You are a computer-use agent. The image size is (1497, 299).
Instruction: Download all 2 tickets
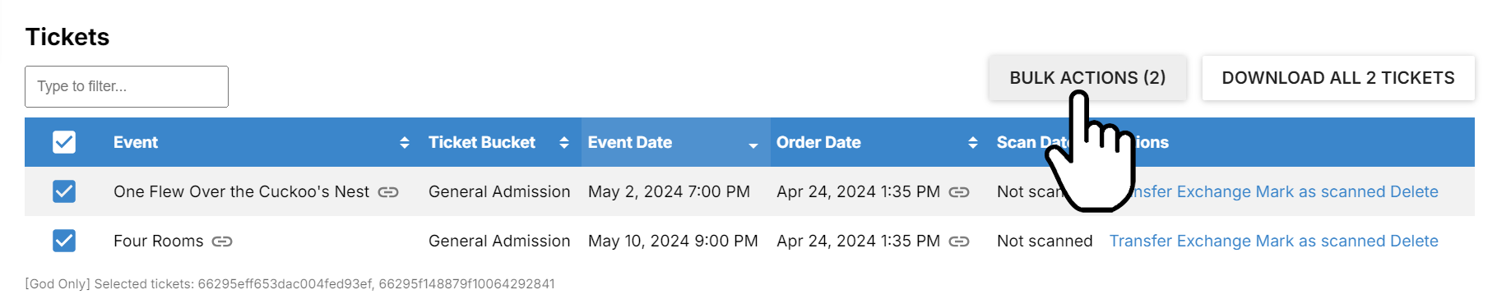click(x=1338, y=78)
